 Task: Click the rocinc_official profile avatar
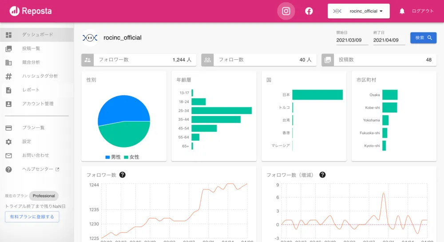(90, 38)
